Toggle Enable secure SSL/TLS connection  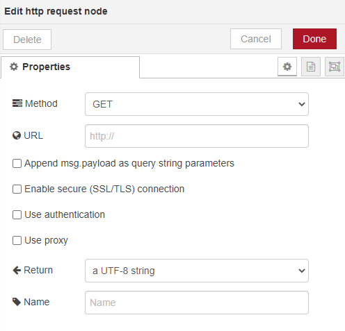17,189
